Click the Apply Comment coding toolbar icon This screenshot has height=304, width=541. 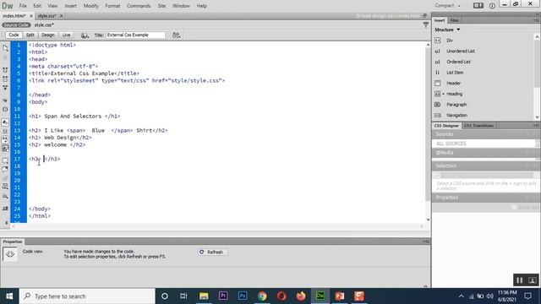(x=5, y=160)
